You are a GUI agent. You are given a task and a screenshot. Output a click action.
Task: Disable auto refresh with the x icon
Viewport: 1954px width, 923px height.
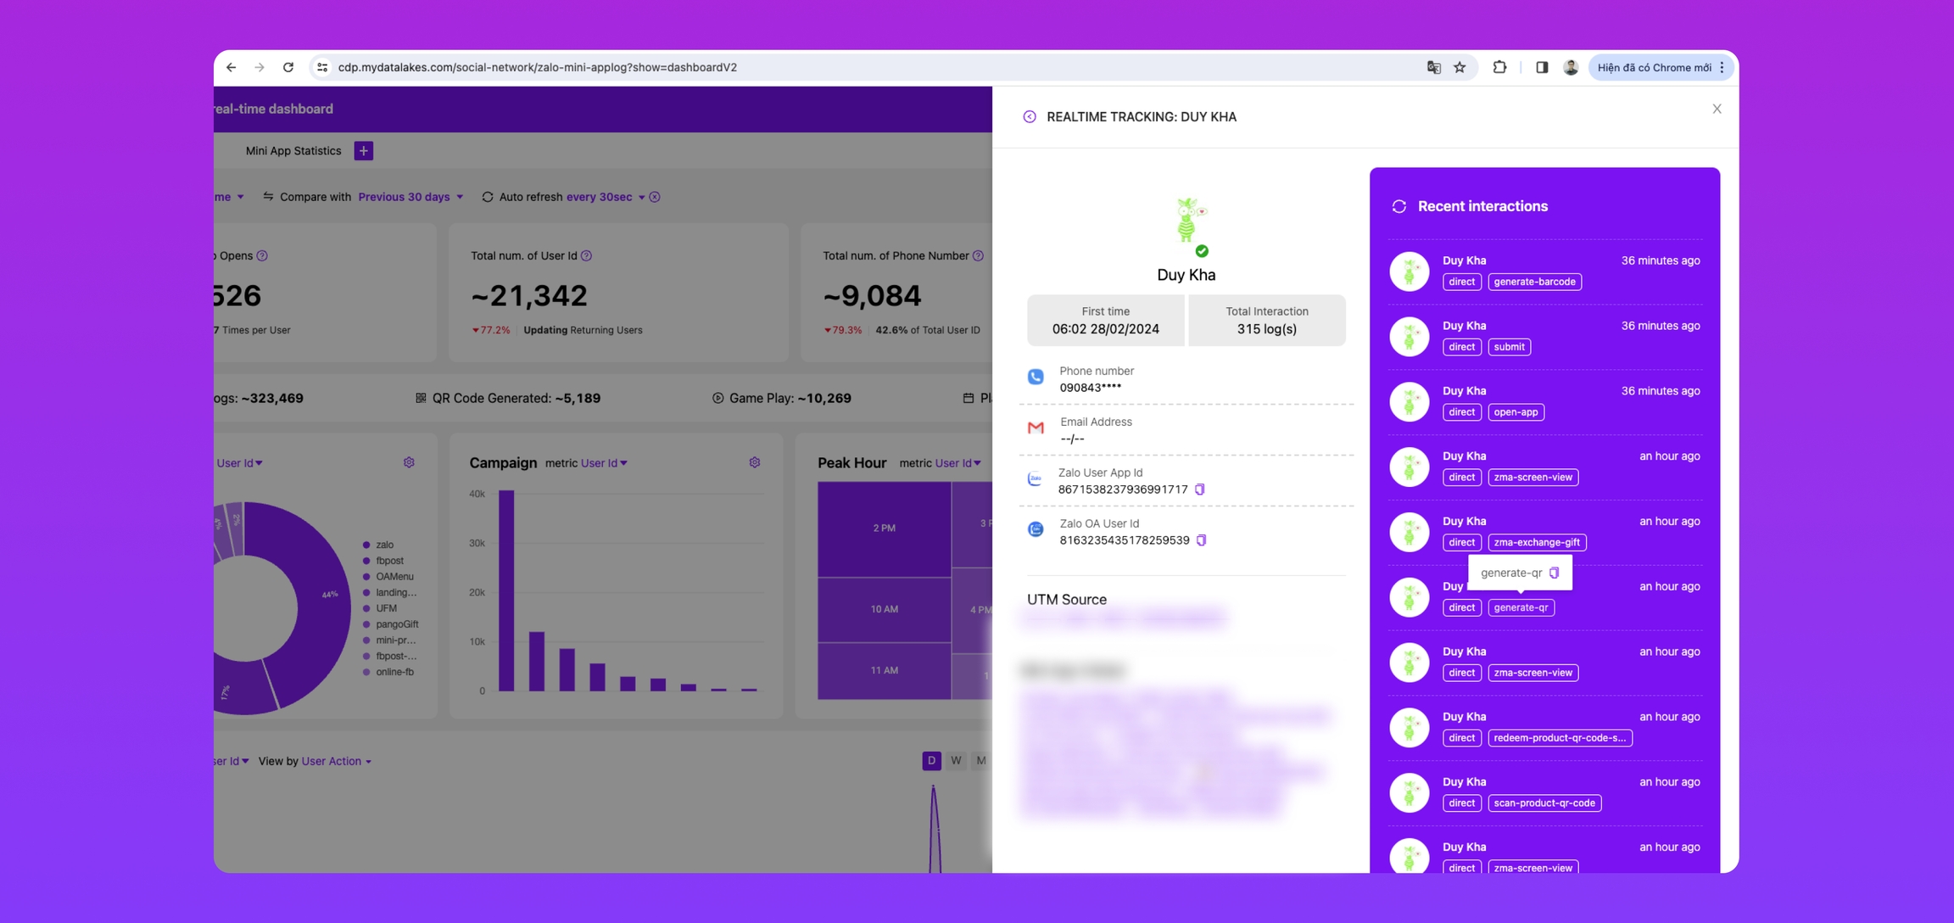[655, 197]
